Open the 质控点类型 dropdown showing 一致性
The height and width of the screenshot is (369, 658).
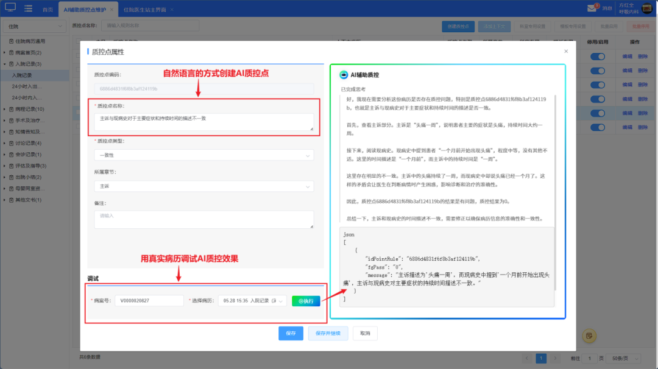coord(204,155)
